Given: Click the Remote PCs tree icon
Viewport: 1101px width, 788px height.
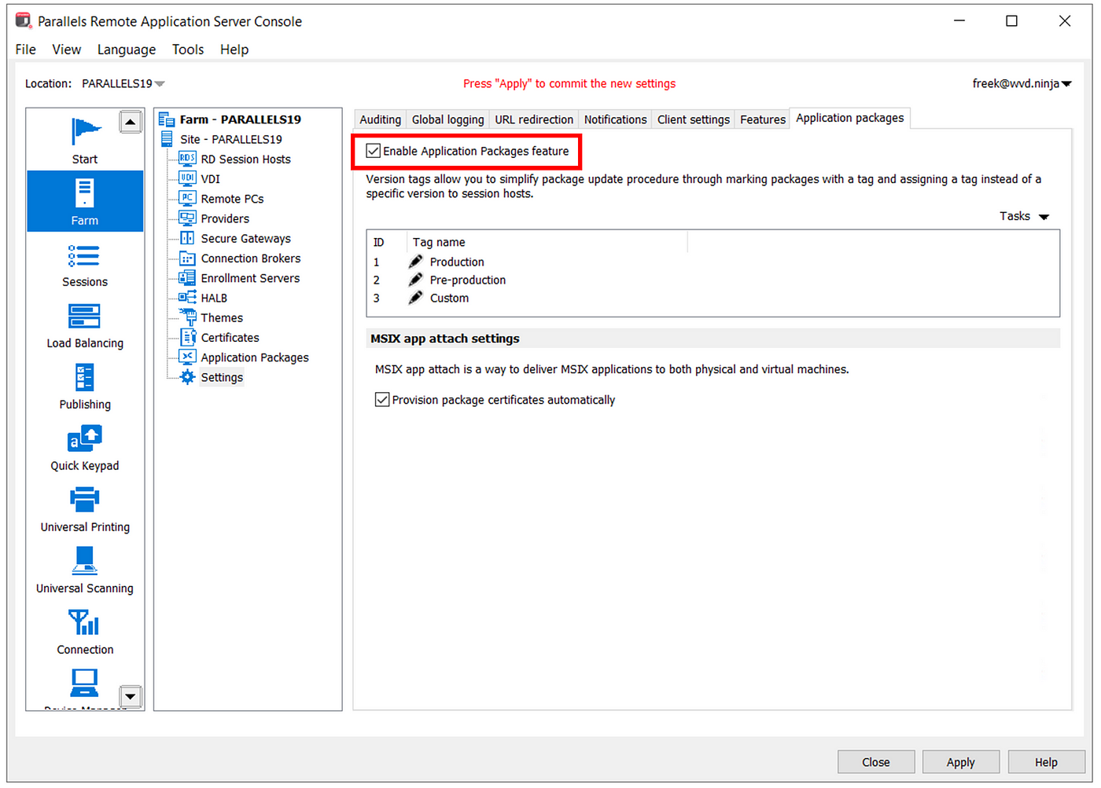Looking at the screenshot, I should click(187, 199).
